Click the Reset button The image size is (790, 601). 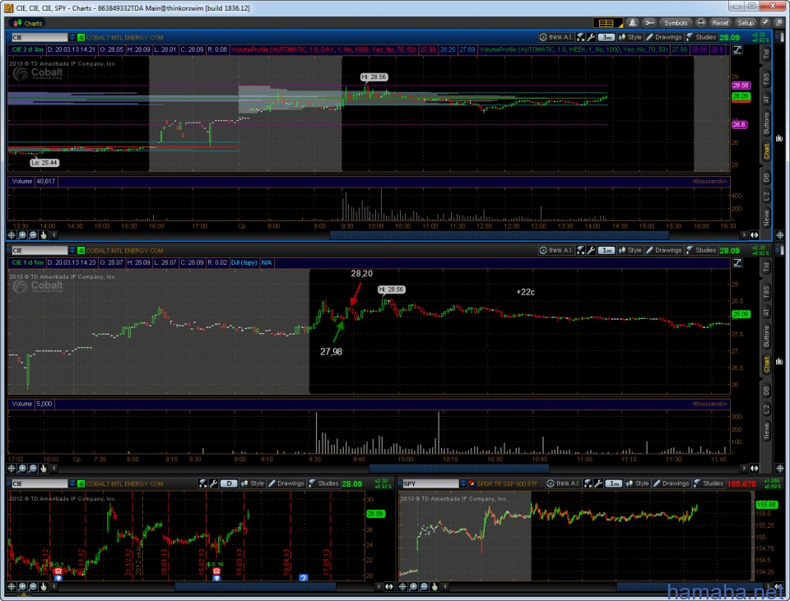coord(720,23)
